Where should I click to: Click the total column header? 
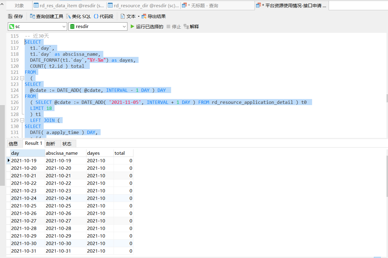124,153
